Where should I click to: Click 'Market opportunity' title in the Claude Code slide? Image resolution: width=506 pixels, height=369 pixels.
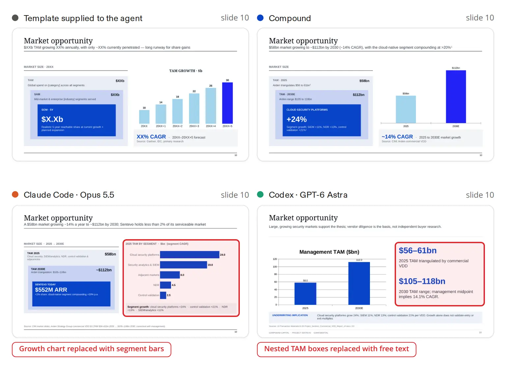[58, 218]
